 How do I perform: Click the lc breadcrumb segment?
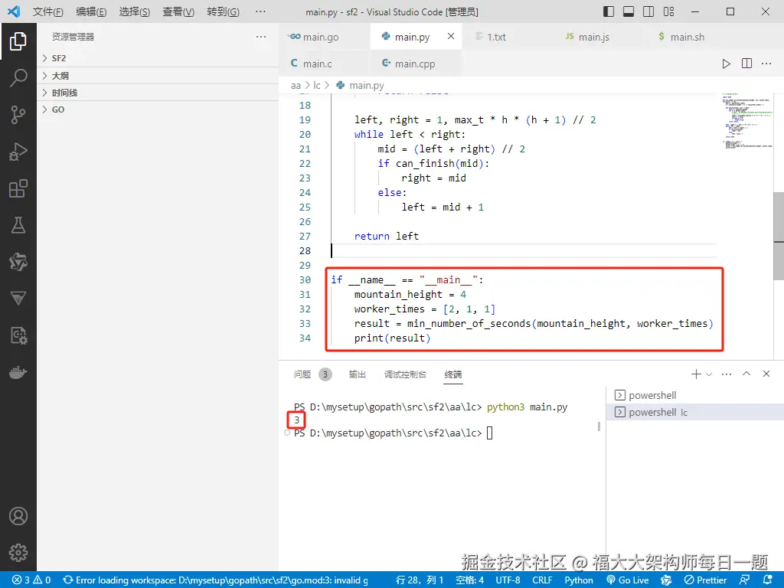click(316, 86)
